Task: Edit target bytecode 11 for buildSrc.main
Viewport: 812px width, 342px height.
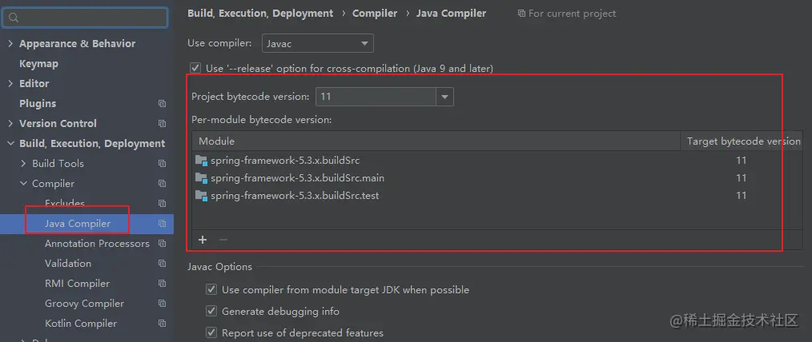Action: coord(741,178)
